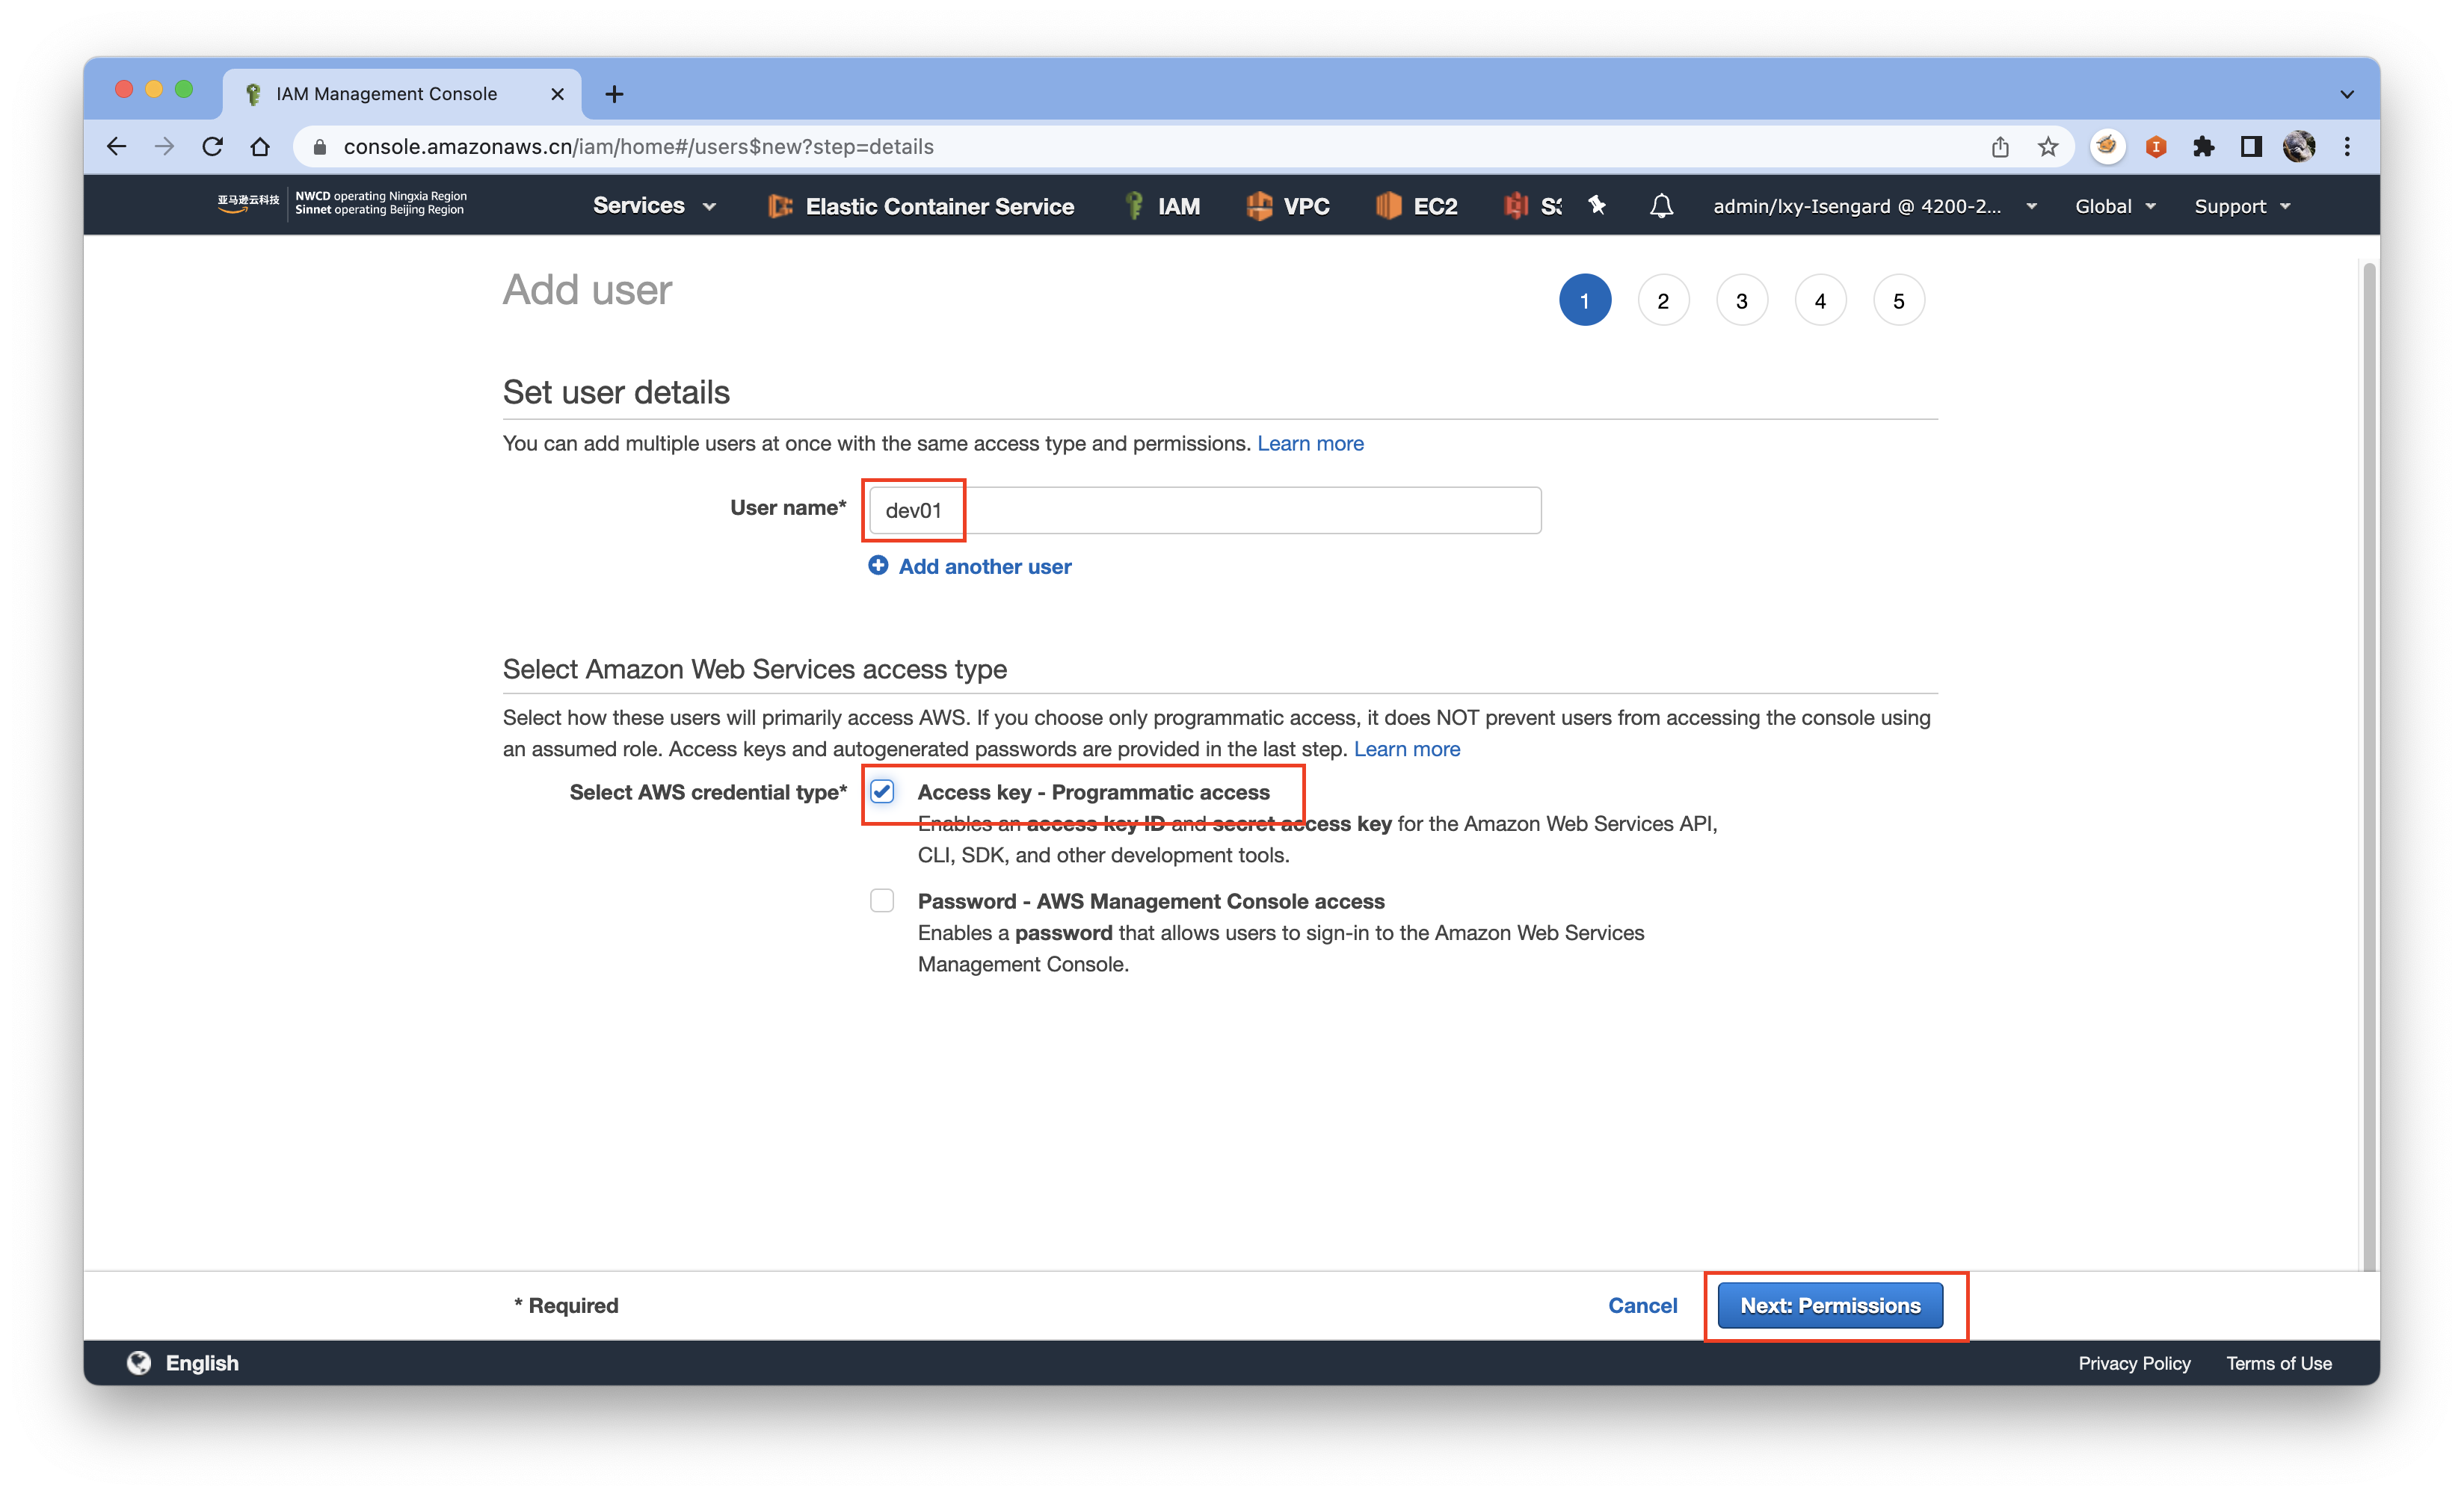Bookmark this page with the star icon
2464x1496 pixels.
pyautogui.click(x=2048, y=147)
